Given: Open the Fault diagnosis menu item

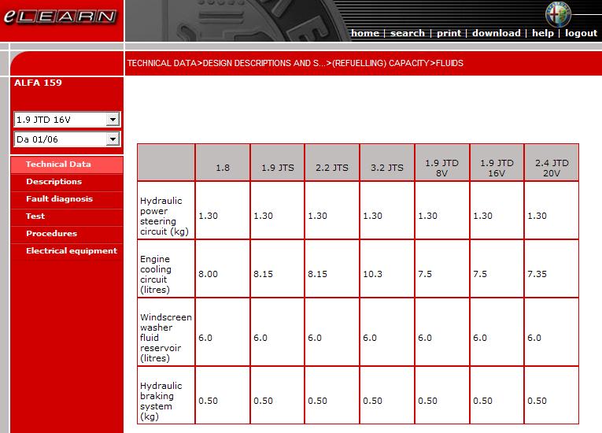Looking at the screenshot, I should tap(67, 199).
